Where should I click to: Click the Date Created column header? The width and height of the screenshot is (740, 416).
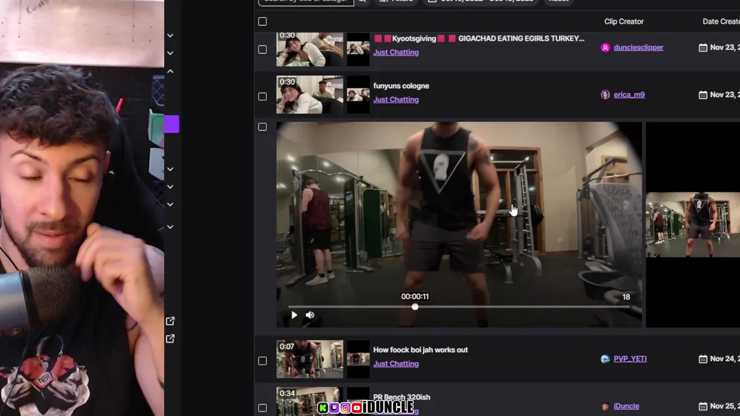(x=721, y=21)
